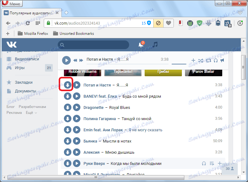248x182 pixels.
Task: Open the Mozilla Firefox bookmarks folder
Action: 33,34
